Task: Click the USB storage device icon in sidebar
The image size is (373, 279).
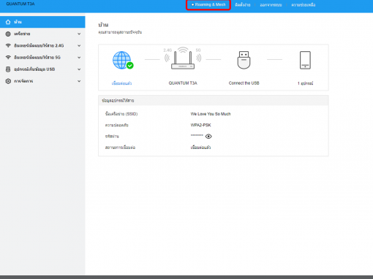Action: point(8,69)
